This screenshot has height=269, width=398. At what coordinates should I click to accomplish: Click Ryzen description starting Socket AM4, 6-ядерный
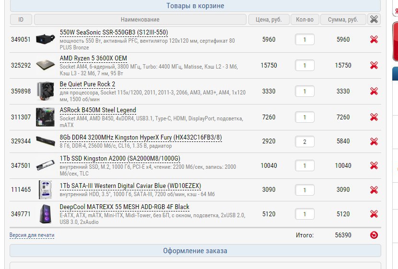click(x=149, y=70)
